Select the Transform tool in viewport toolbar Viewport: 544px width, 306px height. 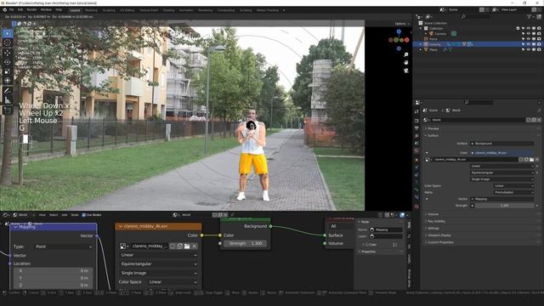8,81
